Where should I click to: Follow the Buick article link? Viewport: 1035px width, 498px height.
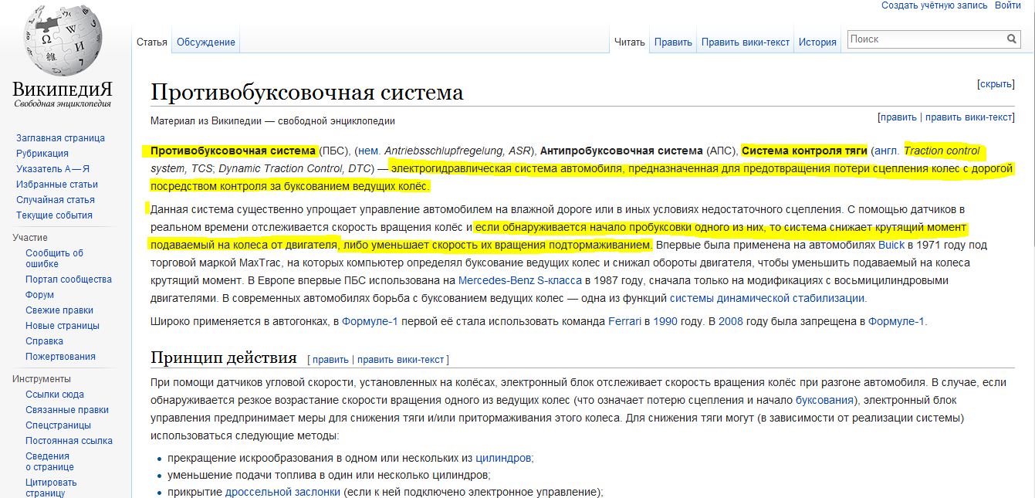click(891, 245)
